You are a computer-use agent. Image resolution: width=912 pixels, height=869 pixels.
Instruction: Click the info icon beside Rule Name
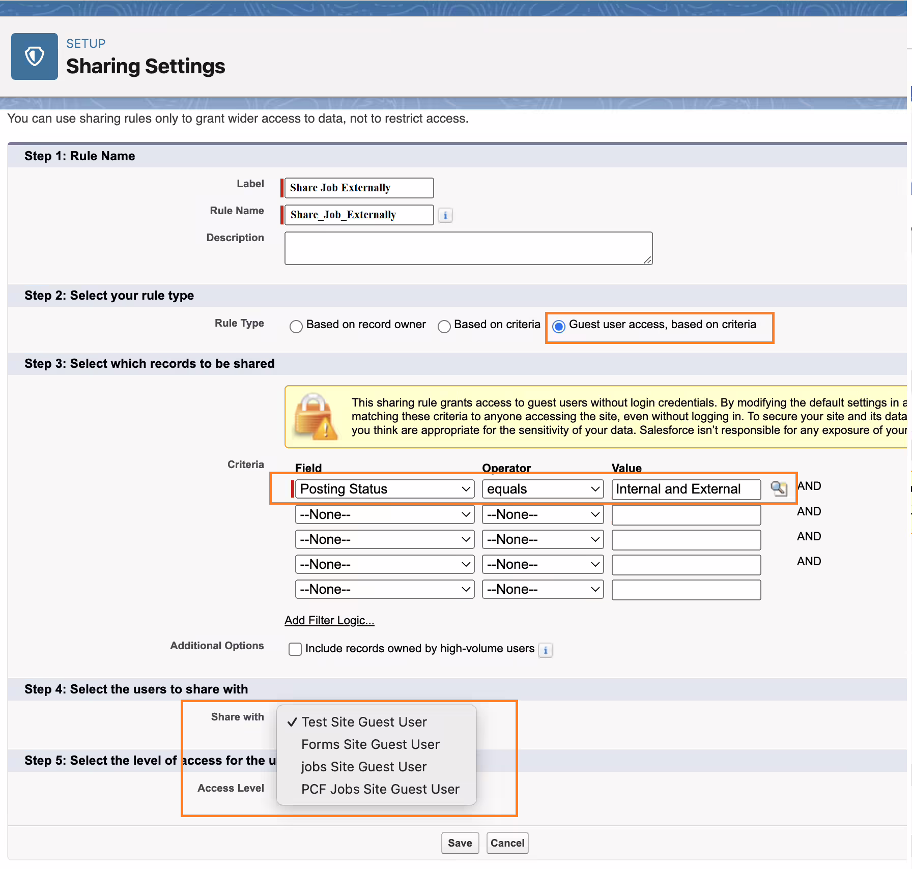tap(445, 215)
